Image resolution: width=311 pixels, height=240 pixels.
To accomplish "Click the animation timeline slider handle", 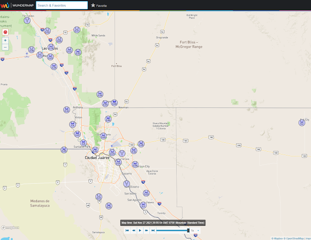I will tap(188, 230).
